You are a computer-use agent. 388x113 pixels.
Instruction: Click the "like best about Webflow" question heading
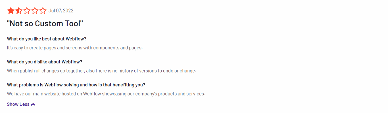(x=47, y=39)
